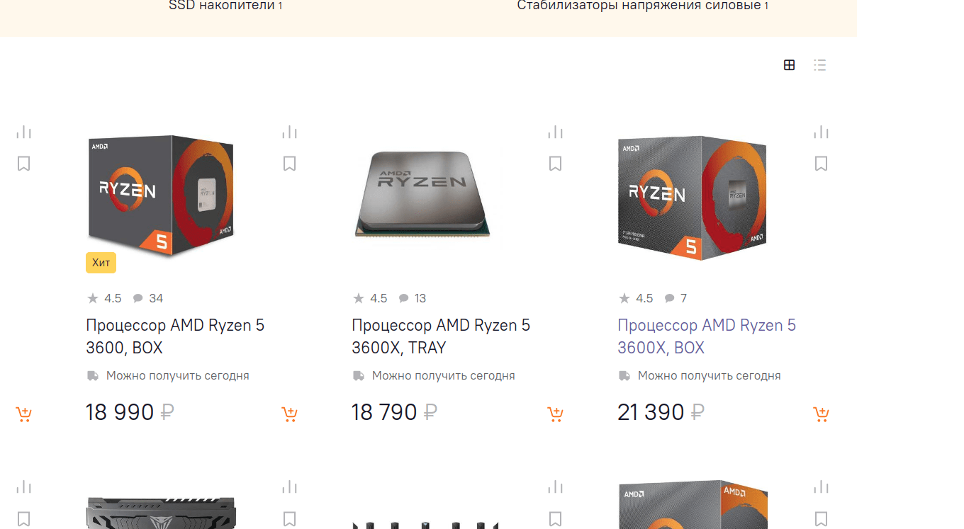Image resolution: width=964 pixels, height=529 pixels.
Task: Click the Ryzen 5 3600 BOX product image
Action: pyautogui.click(x=161, y=196)
